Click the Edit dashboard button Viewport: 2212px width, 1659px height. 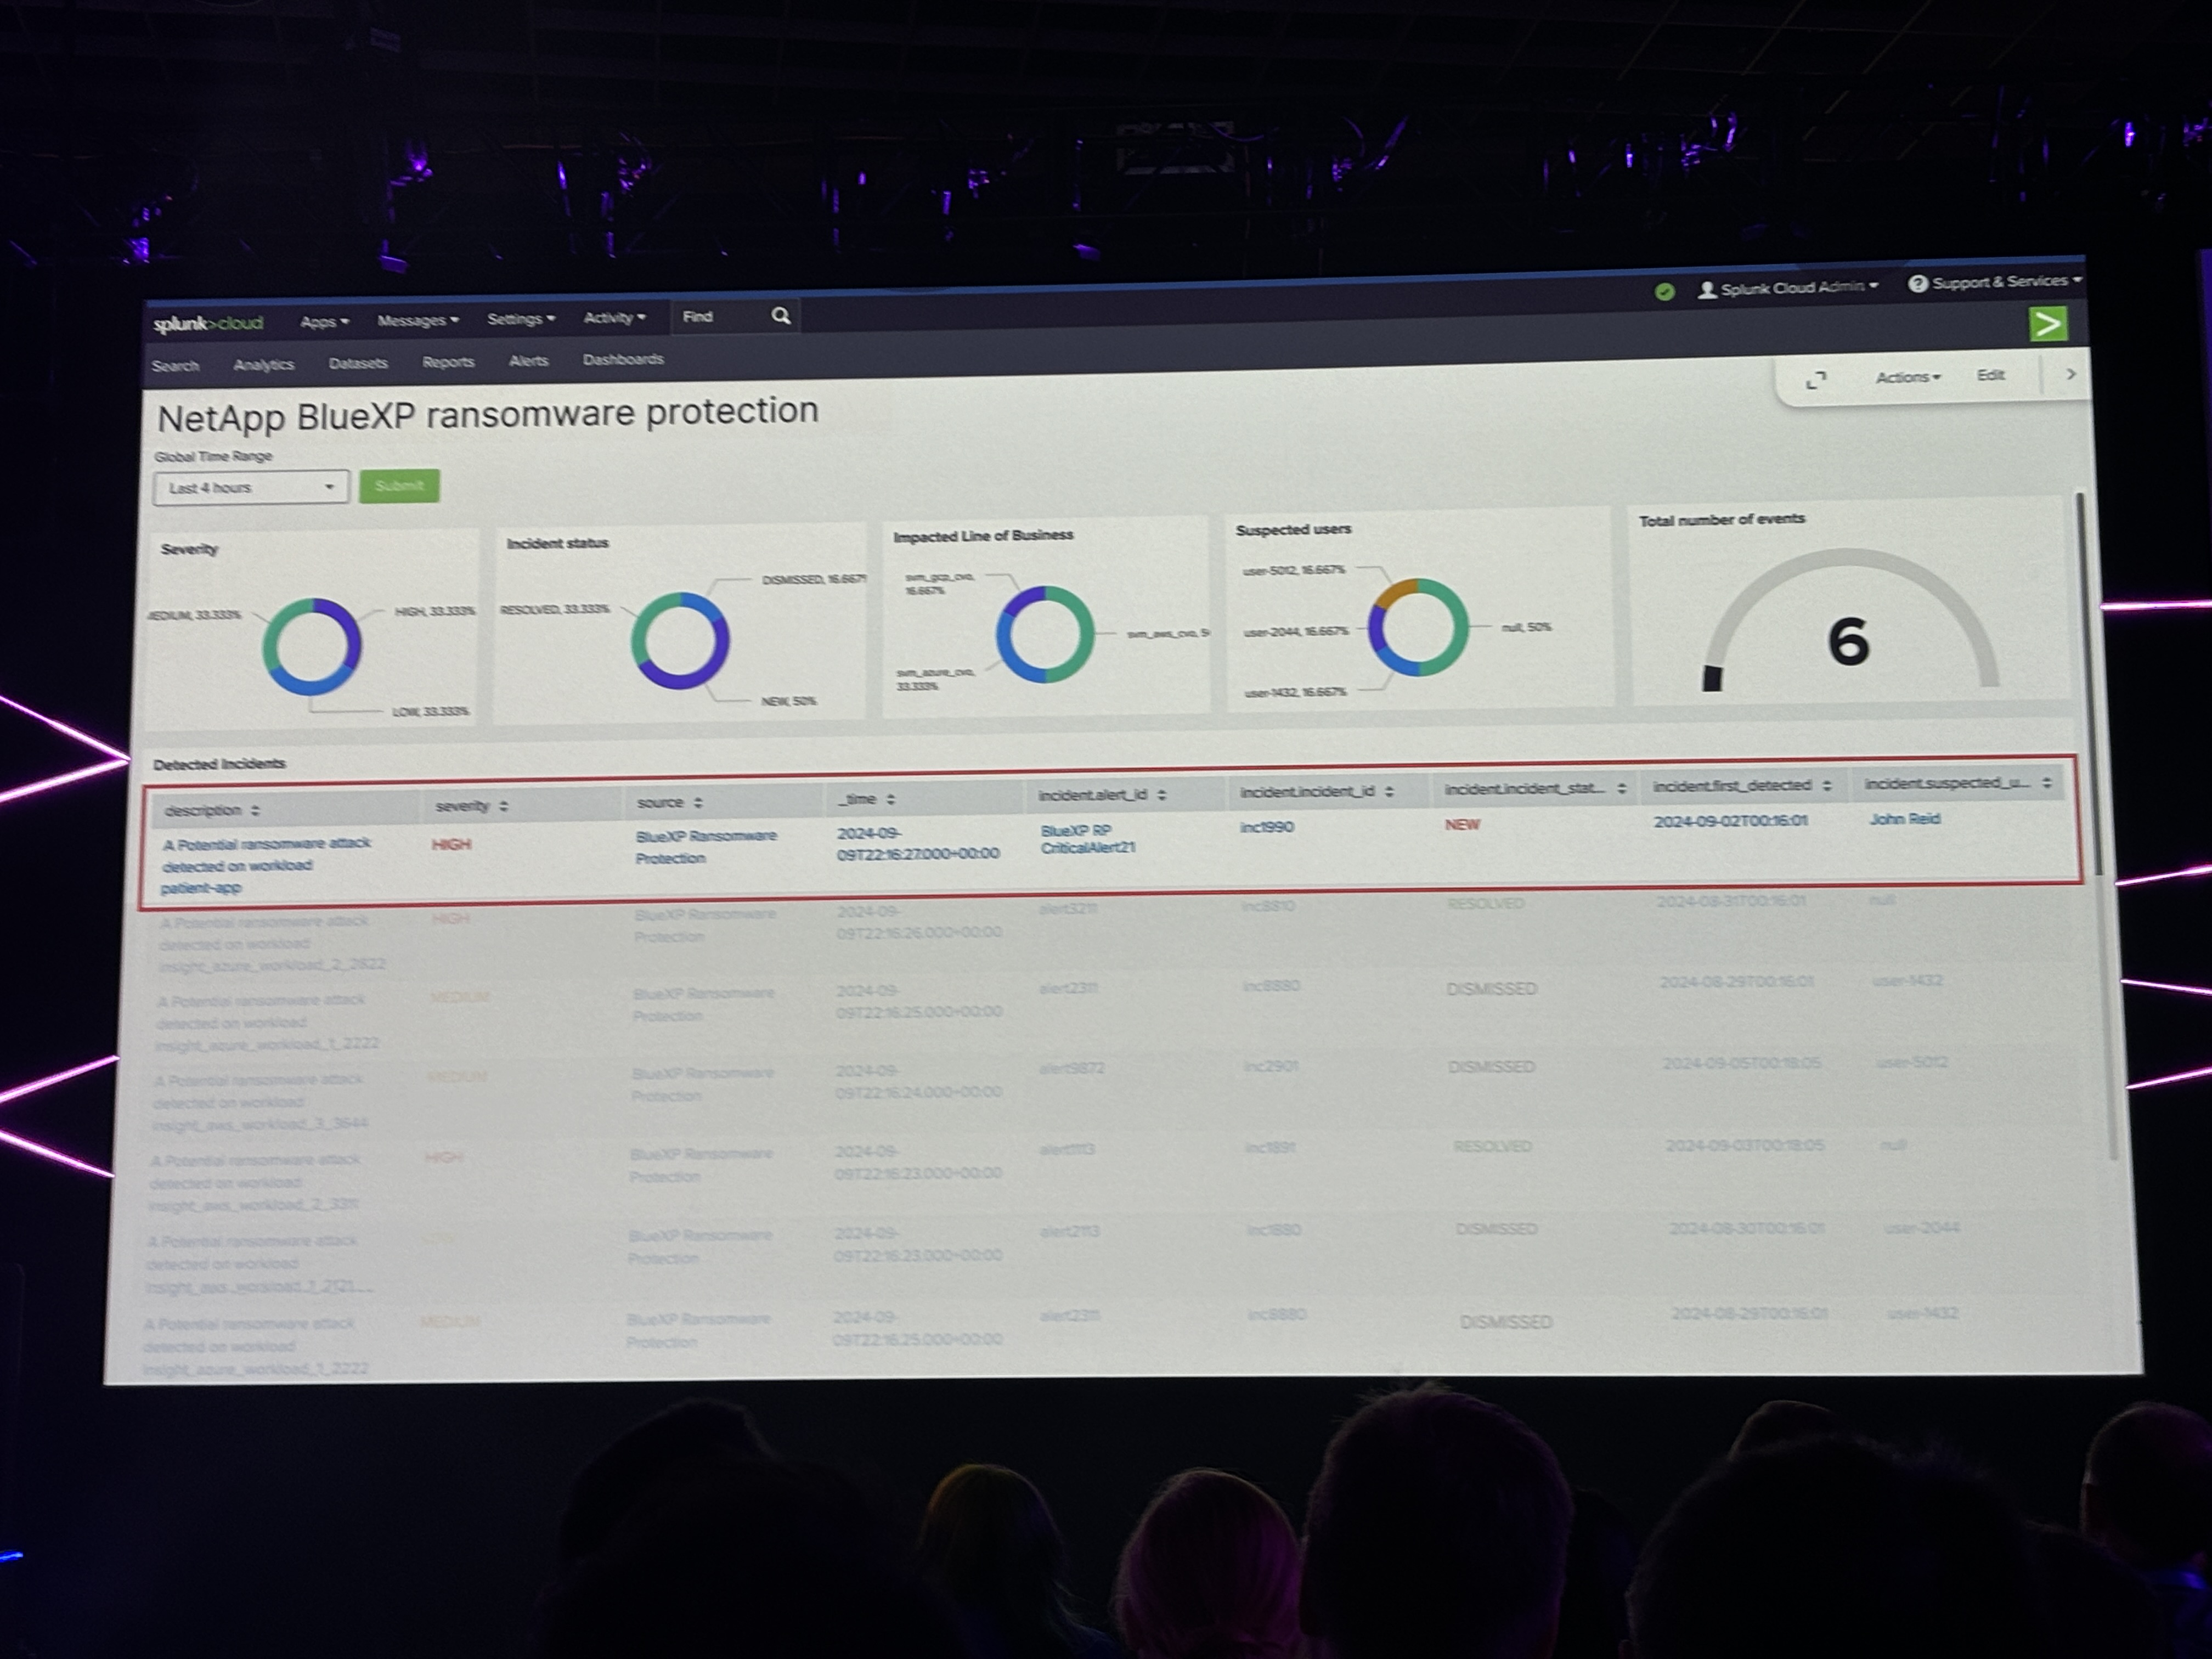pyautogui.click(x=1990, y=375)
